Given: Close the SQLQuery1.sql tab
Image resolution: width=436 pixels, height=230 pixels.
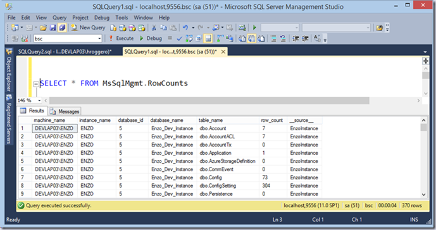Looking at the screenshot, I should click(x=223, y=52).
